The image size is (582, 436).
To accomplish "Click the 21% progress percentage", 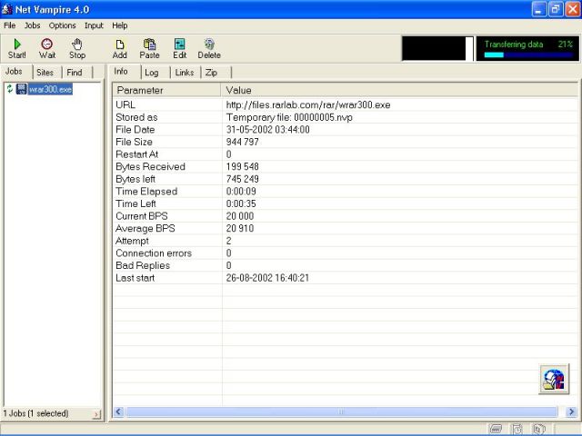I will tap(566, 45).
